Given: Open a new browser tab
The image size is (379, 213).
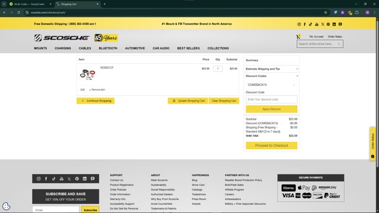Looking at the screenshot, I should pos(104,4).
